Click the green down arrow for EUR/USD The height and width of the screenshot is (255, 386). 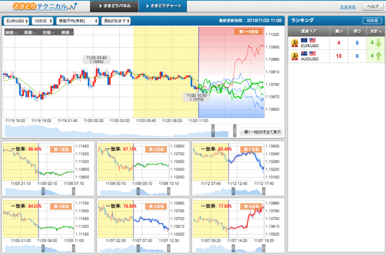pos(379,43)
